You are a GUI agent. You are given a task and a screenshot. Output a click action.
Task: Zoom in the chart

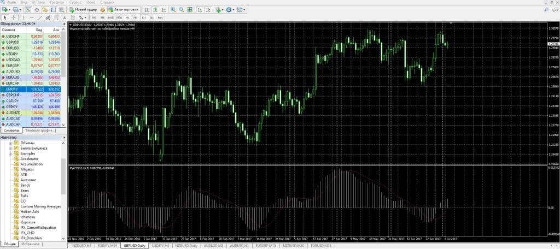tap(173, 10)
